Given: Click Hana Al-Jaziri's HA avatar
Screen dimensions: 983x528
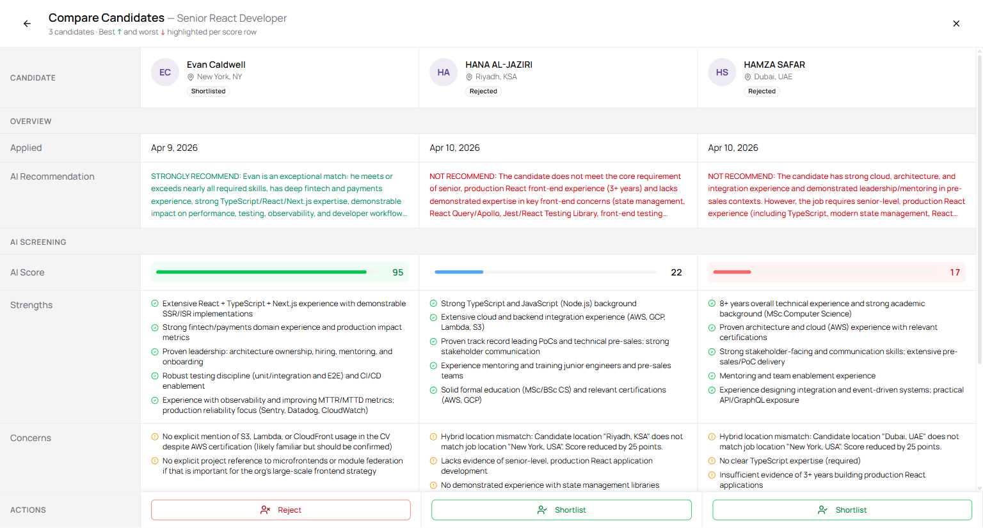Looking at the screenshot, I should [x=444, y=72].
